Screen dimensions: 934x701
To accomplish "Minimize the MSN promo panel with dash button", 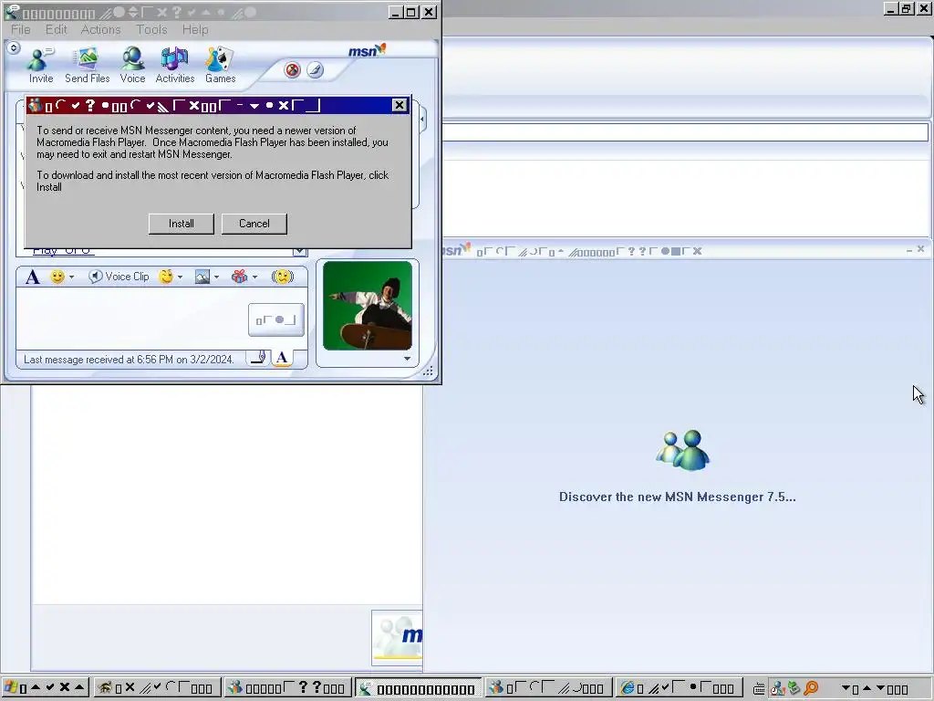I will tap(909, 250).
